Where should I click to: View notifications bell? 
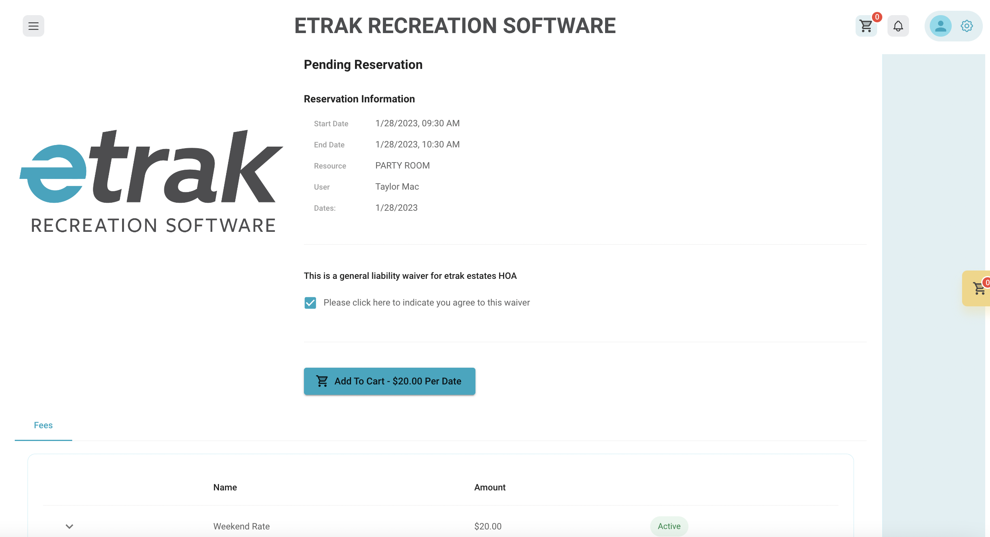pyautogui.click(x=898, y=26)
